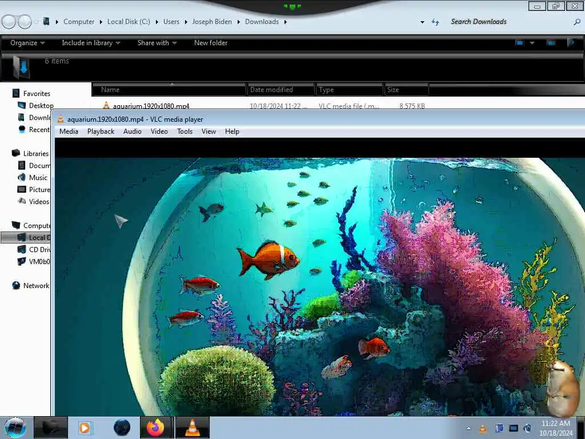Select Pictures library
This screenshot has height=439, width=585.
pyautogui.click(x=34, y=190)
